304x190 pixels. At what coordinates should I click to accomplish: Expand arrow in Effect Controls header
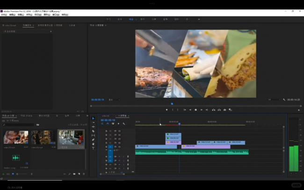(51, 31)
